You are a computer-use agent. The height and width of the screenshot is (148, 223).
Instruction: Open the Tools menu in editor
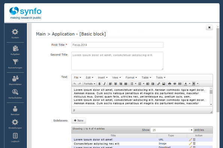click(x=161, y=78)
